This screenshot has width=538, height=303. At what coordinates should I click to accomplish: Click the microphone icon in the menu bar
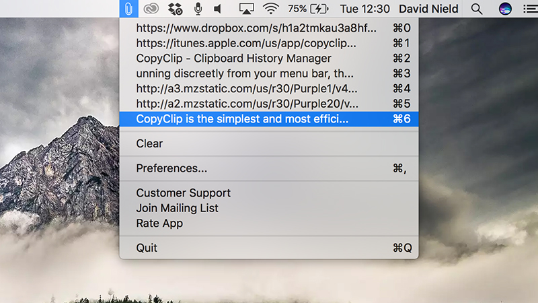(198, 9)
